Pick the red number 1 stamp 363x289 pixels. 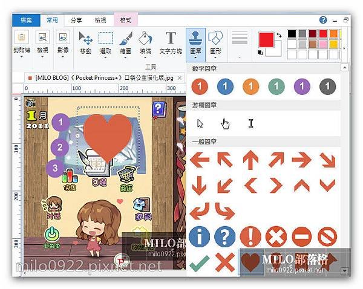click(x=200, y=86)
